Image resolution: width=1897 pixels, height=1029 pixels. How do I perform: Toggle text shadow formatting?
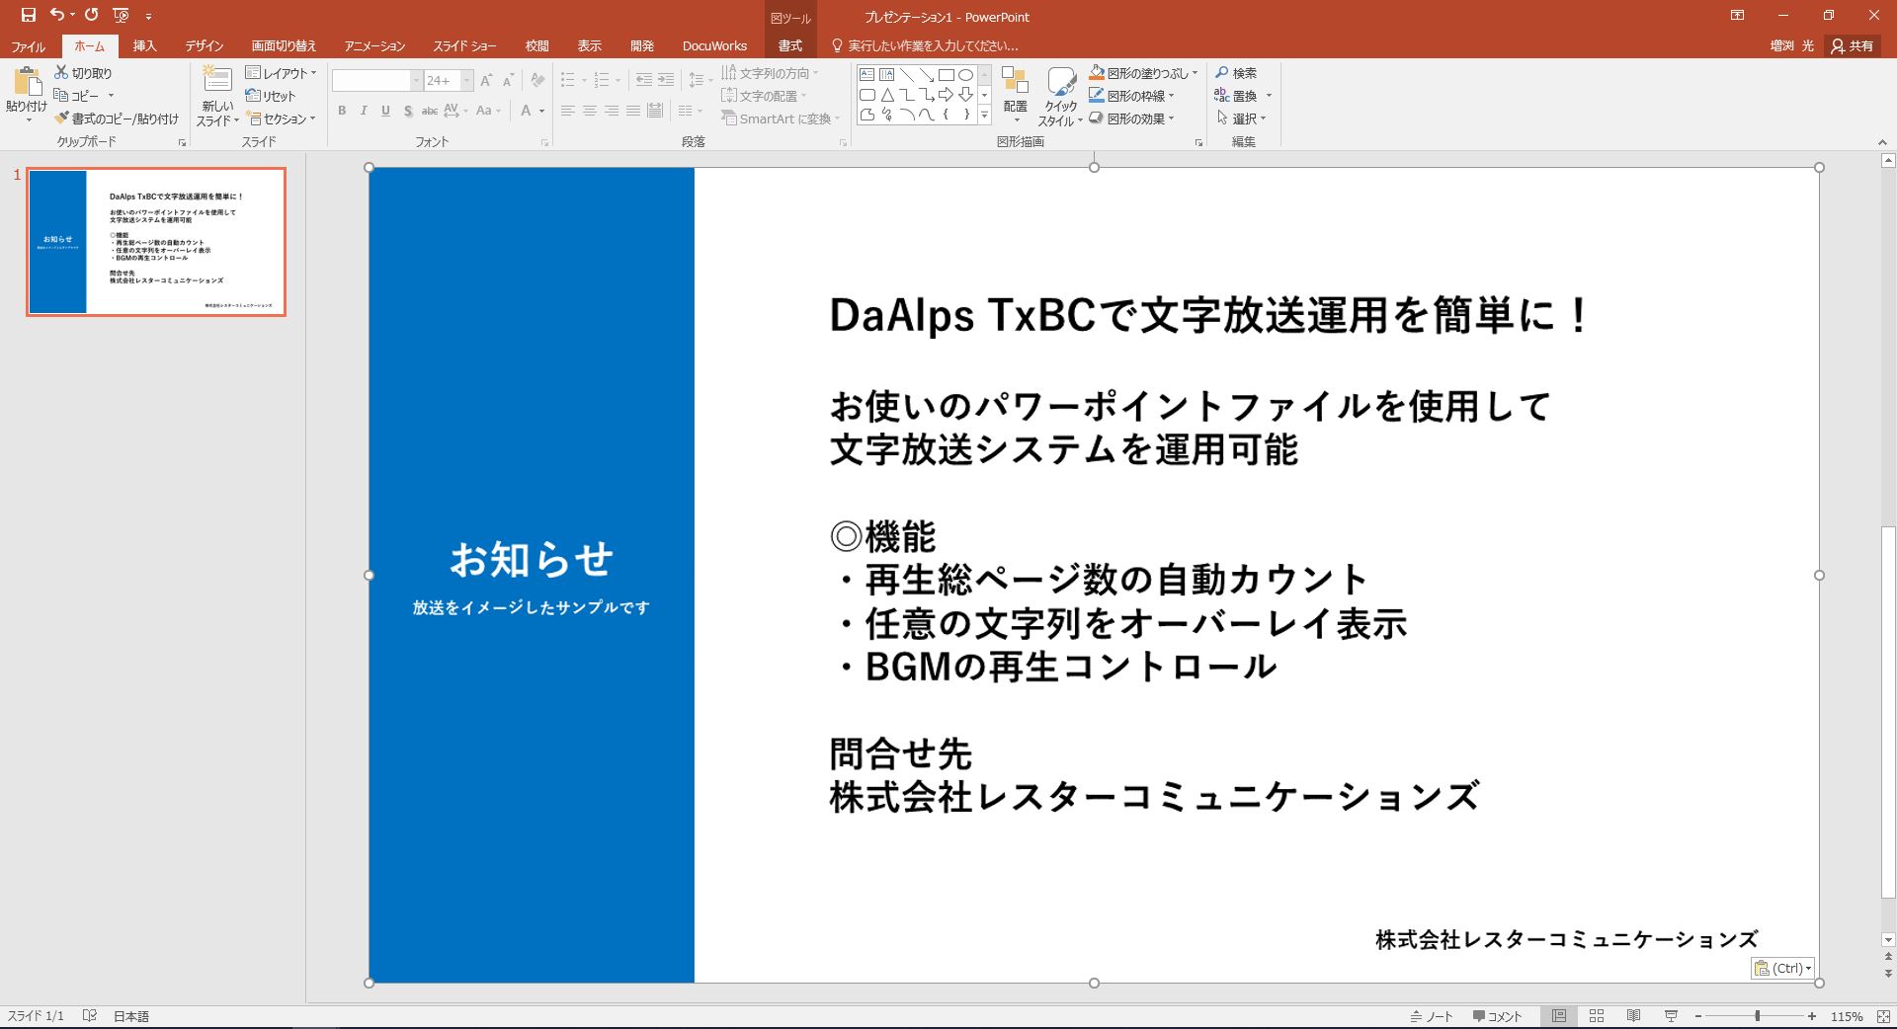click(x=407, y=111)
